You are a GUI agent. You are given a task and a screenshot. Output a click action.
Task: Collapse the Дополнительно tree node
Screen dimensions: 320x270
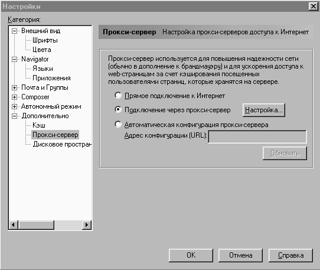(14, 116)
